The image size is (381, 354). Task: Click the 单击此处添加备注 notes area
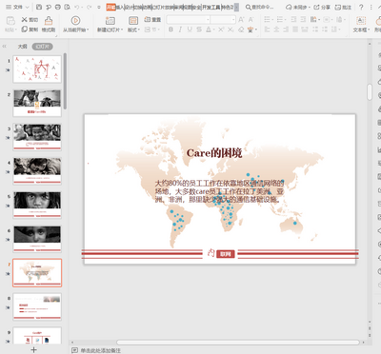coord(100,350)
